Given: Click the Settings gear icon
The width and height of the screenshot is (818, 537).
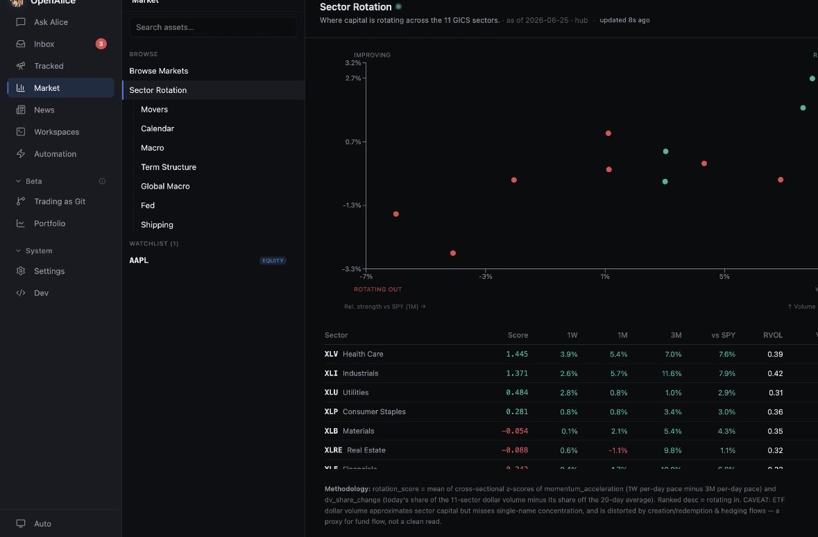Looking at the screenshot, I should pos(21,271).
